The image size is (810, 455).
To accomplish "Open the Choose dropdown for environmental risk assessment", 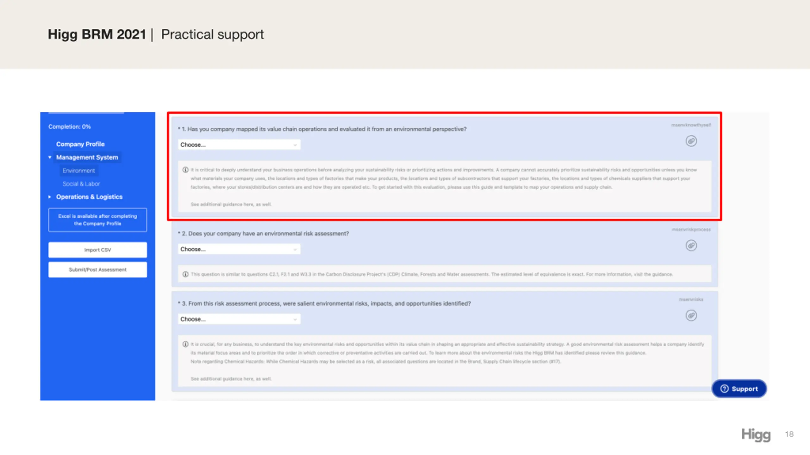I will point(239,249).
